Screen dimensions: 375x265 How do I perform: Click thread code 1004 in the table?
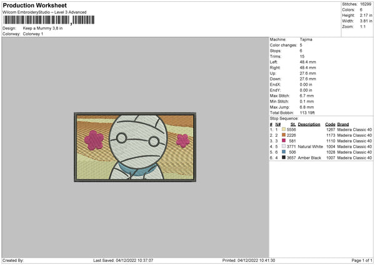pyautogui.click(x=331, y=147)
